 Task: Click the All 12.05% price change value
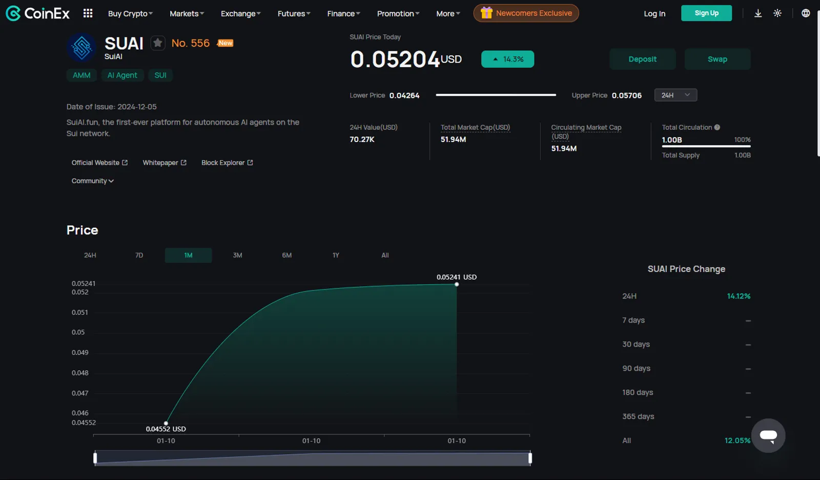click(x=737, y=441)
